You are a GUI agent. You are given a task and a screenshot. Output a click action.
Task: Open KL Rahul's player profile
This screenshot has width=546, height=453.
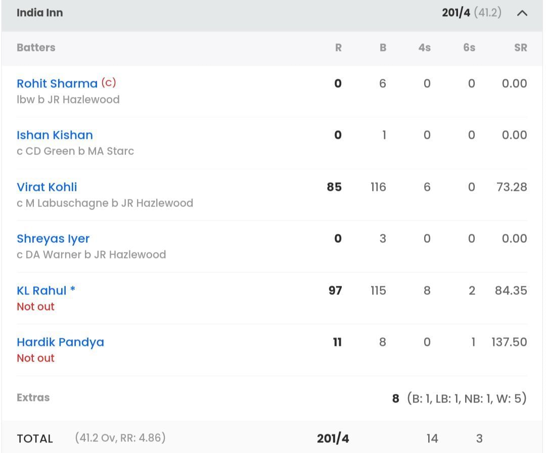[x=40, y=290]
